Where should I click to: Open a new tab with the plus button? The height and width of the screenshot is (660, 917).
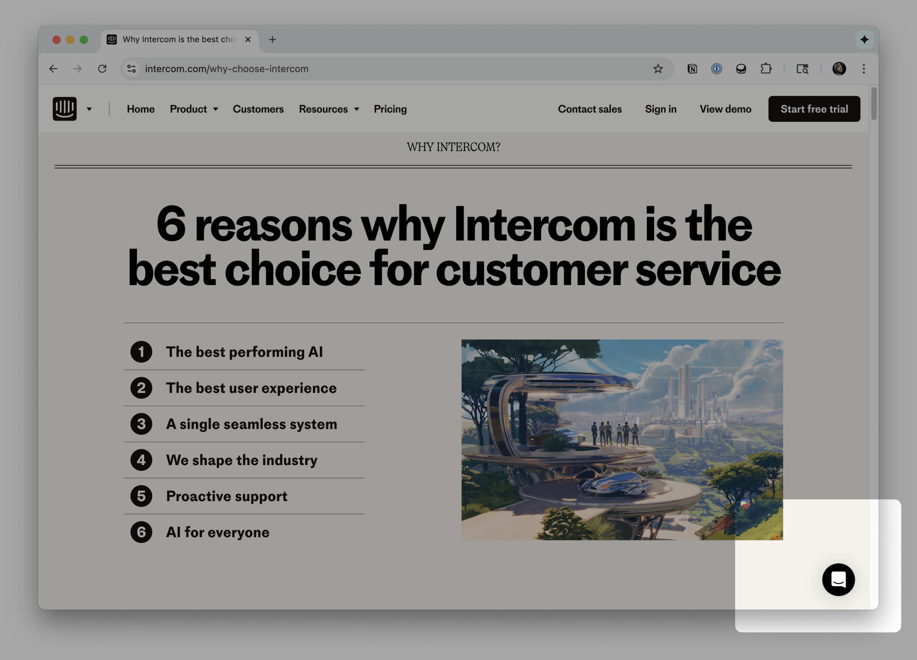pos(273,40)
